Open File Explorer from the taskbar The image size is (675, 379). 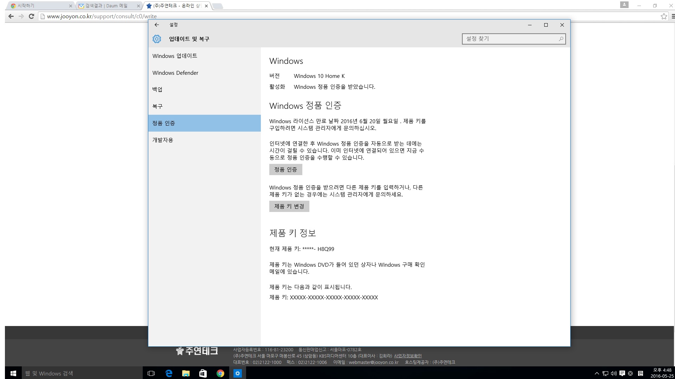click(186, 373)
